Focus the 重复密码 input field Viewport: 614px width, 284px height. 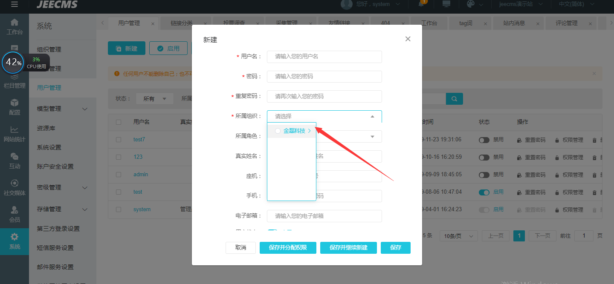click(x=324, y=96)
